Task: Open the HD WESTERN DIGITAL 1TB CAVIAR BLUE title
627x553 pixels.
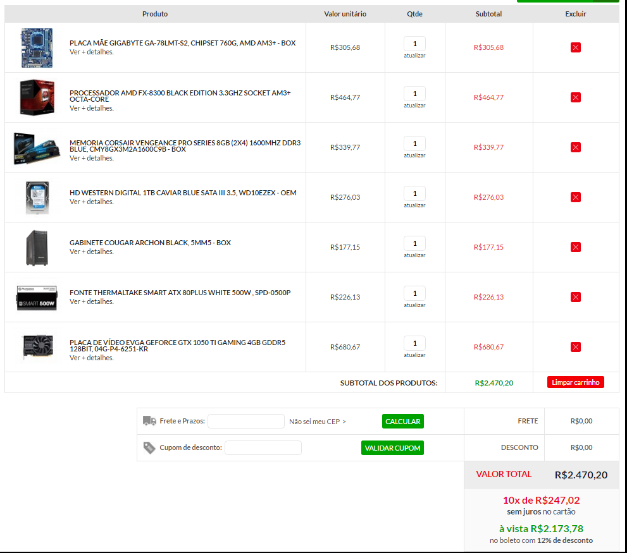Action: (183, 193)
